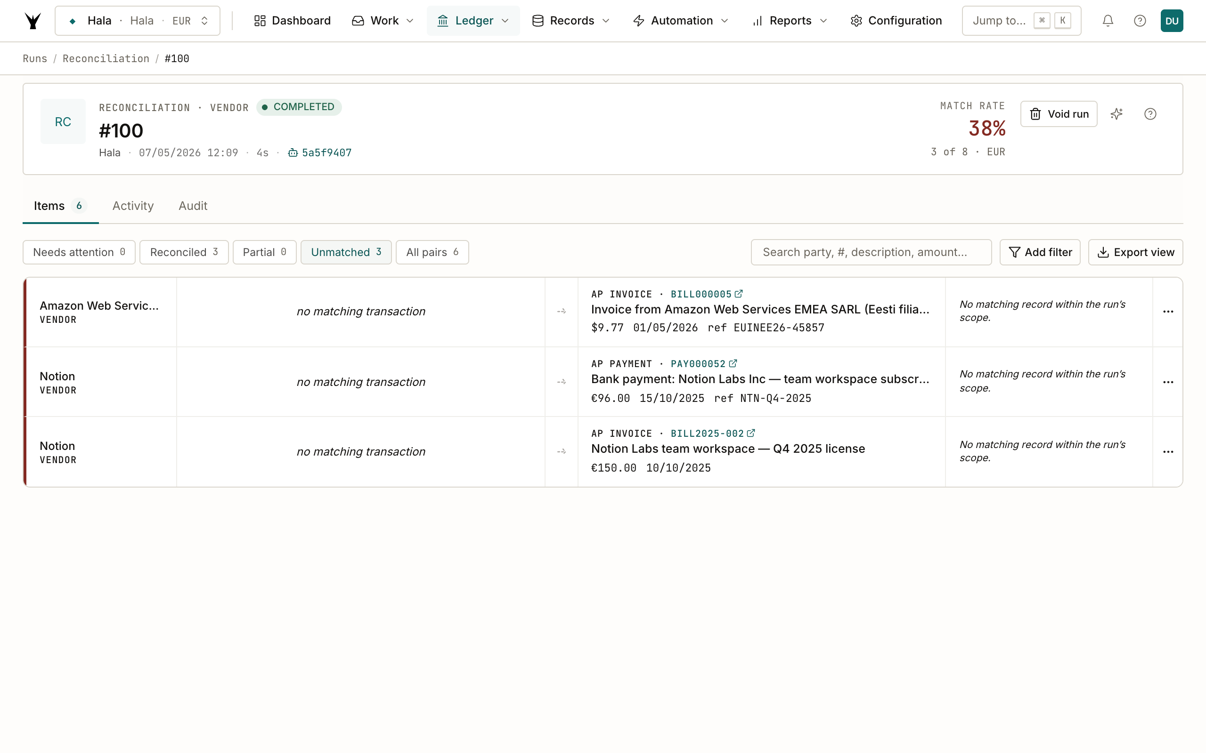This screenshot has width=1206, height=753.
Task: Click the help icon beside Void run
Action: point(1150,114)
